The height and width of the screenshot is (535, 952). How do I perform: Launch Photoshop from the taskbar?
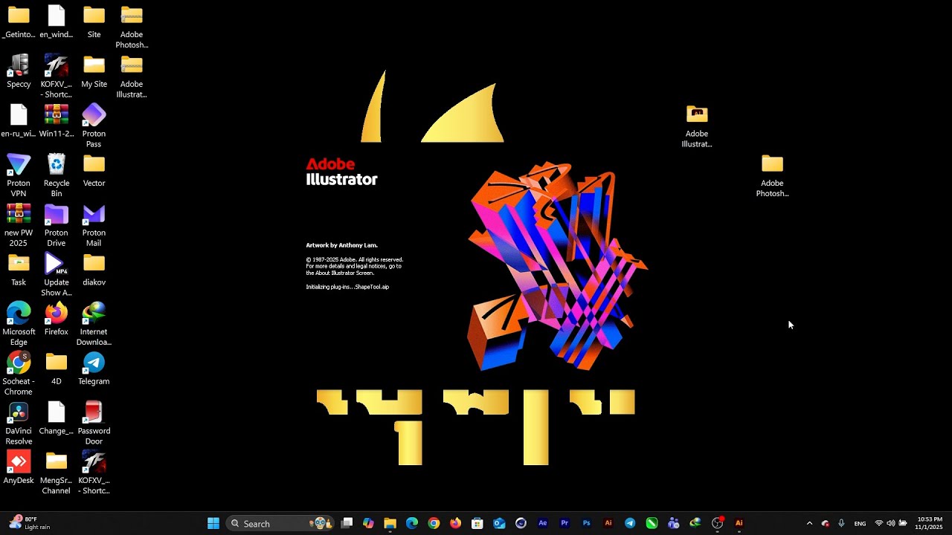point(587,523)
